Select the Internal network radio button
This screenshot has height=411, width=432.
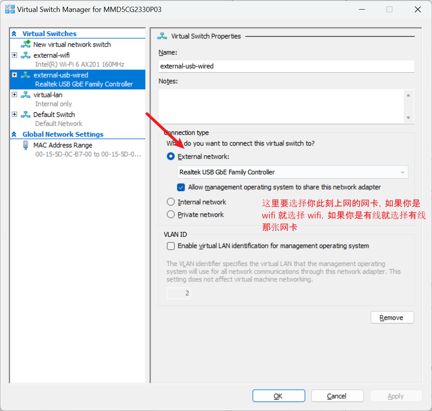(171, 202)
